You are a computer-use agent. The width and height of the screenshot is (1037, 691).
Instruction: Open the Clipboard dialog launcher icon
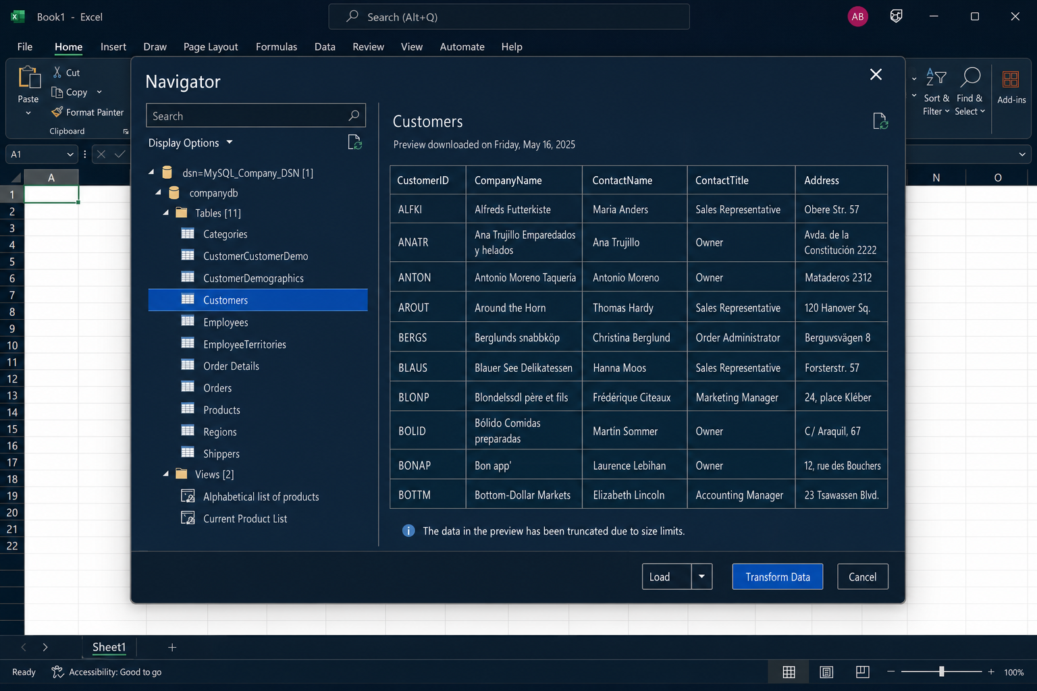click(x=126, y=132)
